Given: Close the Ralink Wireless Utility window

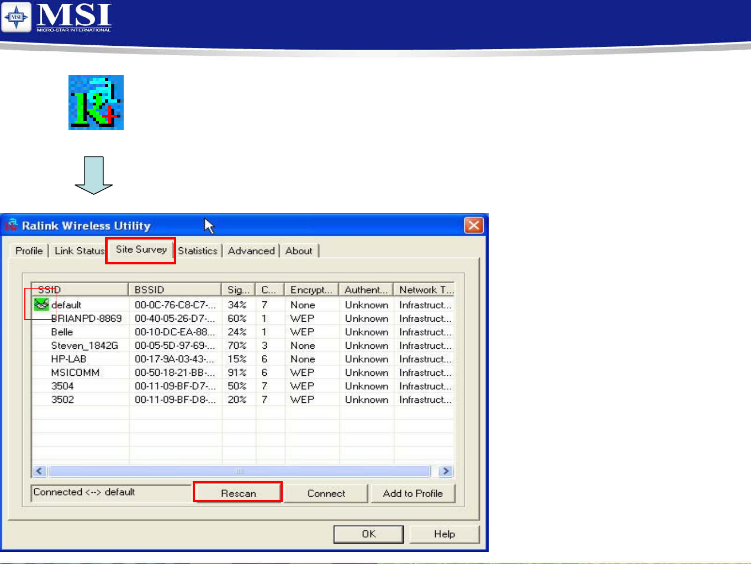Looking at the screenshot, I should [x=474, y=225].
